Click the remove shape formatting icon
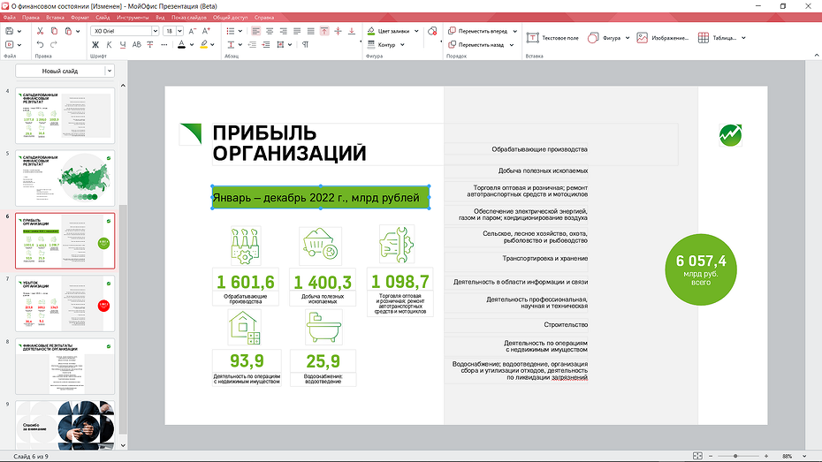 432,32
